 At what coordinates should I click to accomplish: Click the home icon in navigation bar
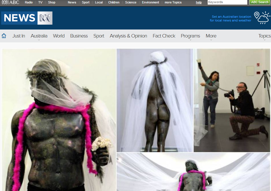4,36
